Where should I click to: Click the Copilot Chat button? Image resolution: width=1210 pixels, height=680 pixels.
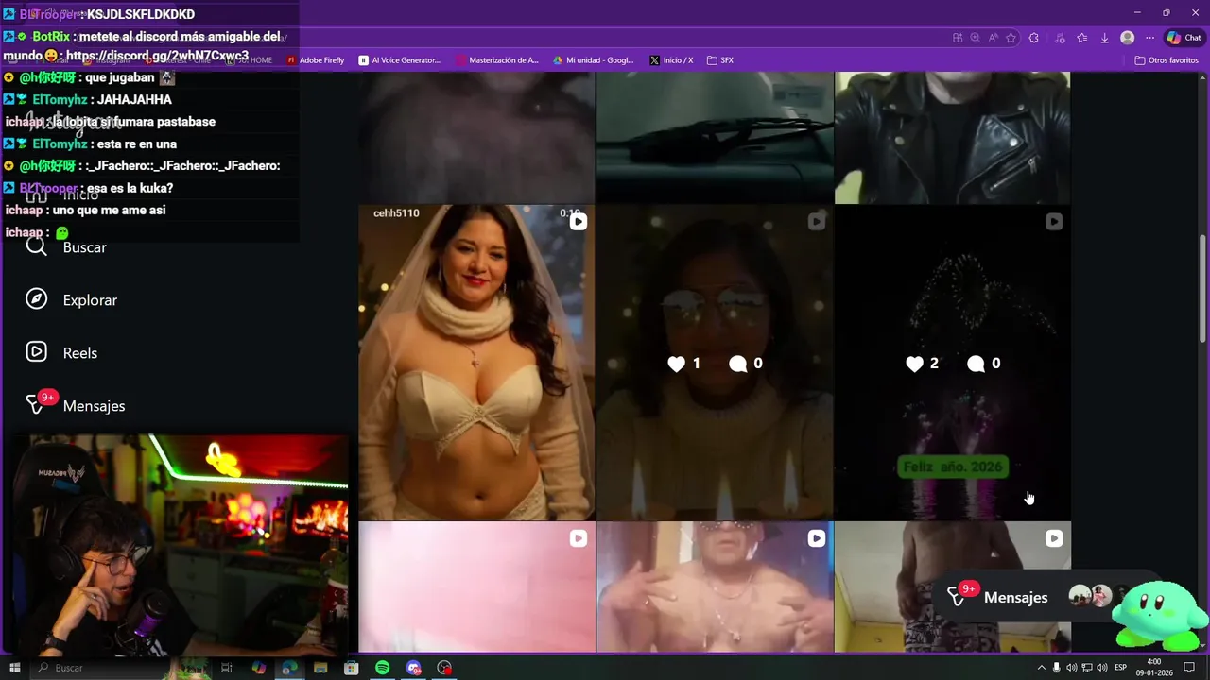click(1184, 38)
